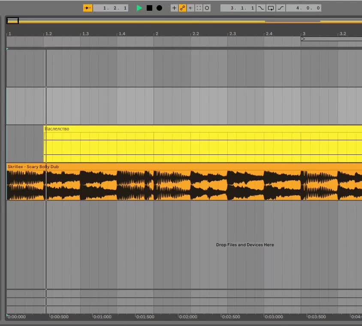Image resolution: width=362 pixels, height=326 pixels.
Task: Toggle the Punch-In switch
Action: (x=261, y=8)
